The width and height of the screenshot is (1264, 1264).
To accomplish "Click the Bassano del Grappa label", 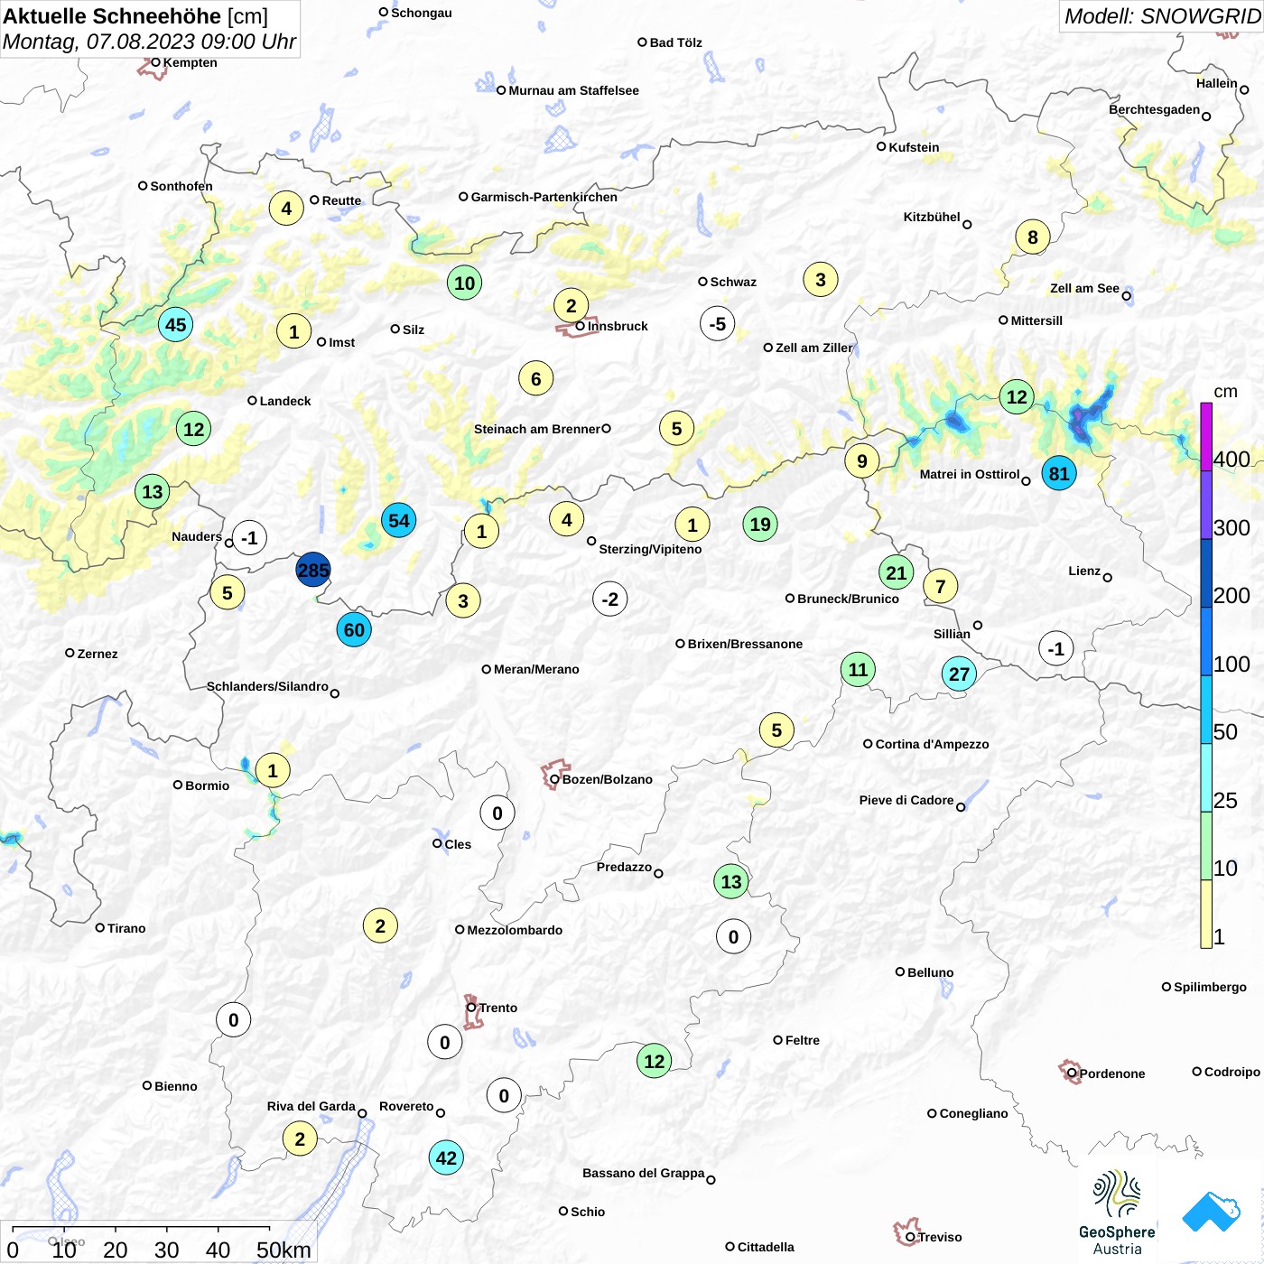I will (644, 1173).
